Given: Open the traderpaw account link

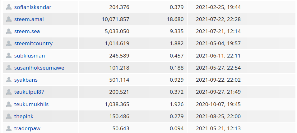Looking at the screenshot, I should (x=27, y=128).
